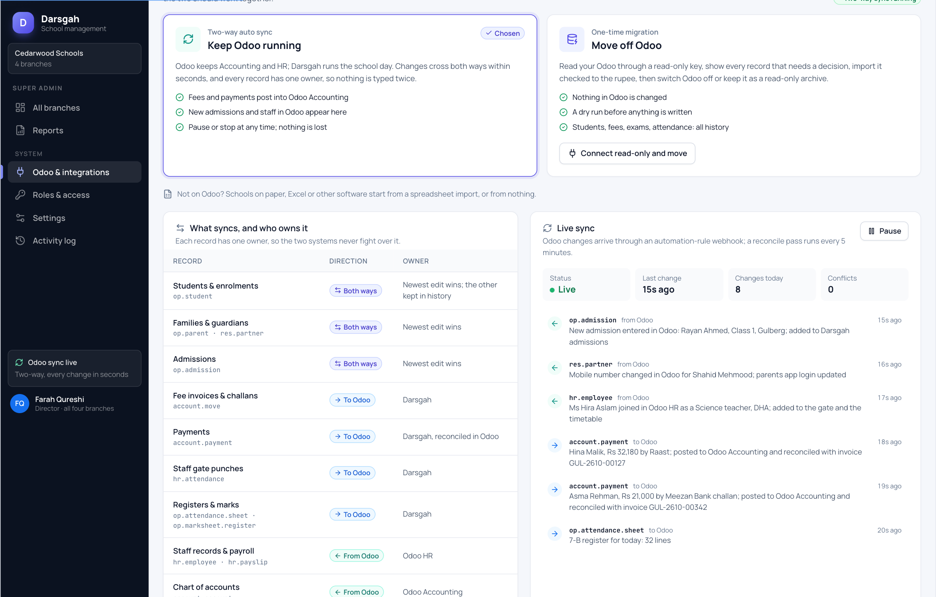Image resolution: width=936 pixels, height=597 pixels.
Task: Click the FQ user avatar
Action: coord(19,403)
